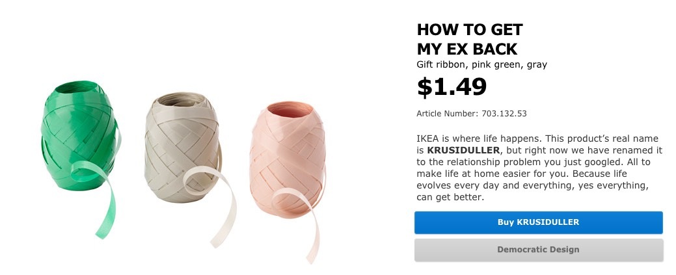Image resolution: width=676 pixels, height=275 pixels.
Task: Select the gray ribbon spool image
Action: [x=190, y=170]
